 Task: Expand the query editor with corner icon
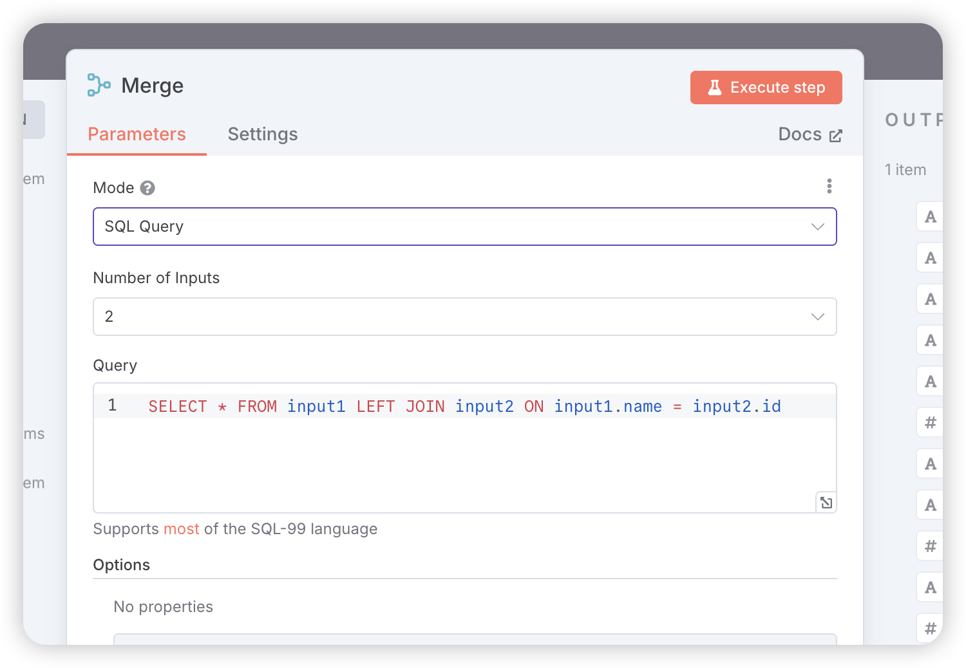click(x=826, y=503)
